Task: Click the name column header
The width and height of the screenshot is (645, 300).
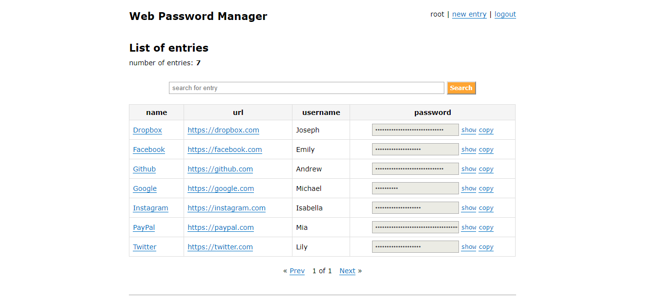Action: 157,112
